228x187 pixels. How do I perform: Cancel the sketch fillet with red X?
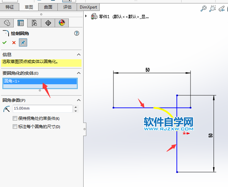pyautogui.click(x=14, y=42)
